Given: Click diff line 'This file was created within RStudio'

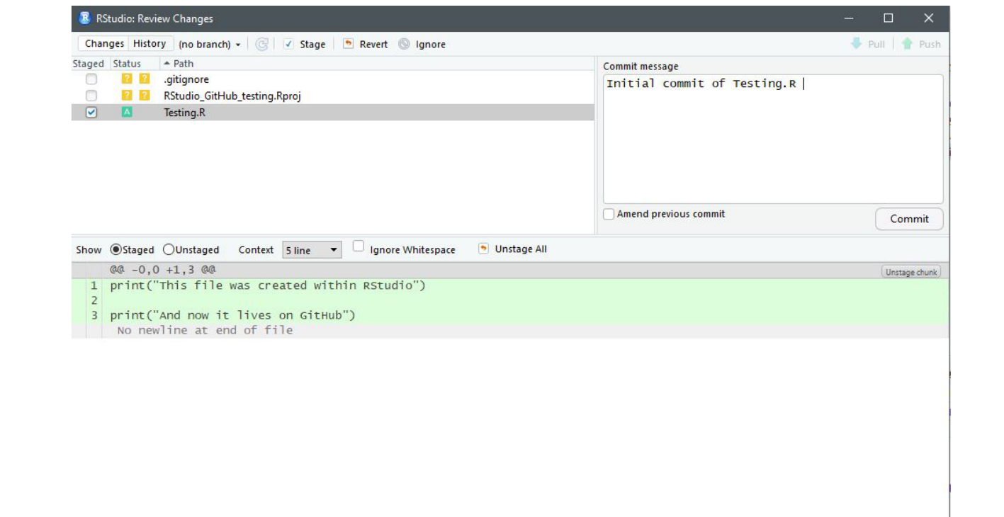Looking at the screenshot, I should tap(268, 285).
